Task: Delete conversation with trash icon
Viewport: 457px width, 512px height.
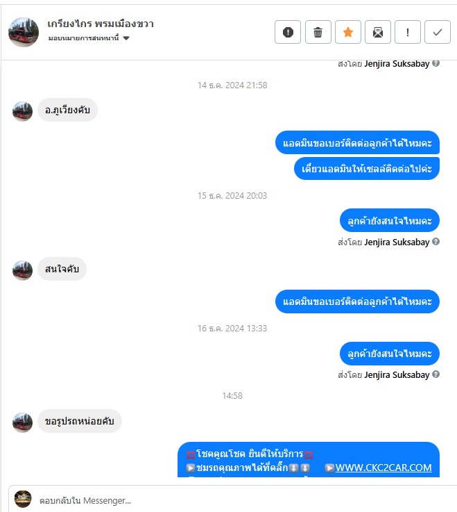Action: pyautogui.click(x=318, y=32)
